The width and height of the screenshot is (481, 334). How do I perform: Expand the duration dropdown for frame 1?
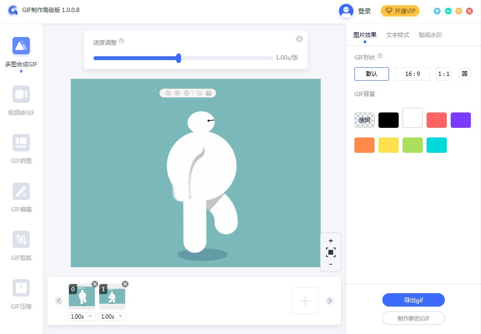tap(121, 316)
